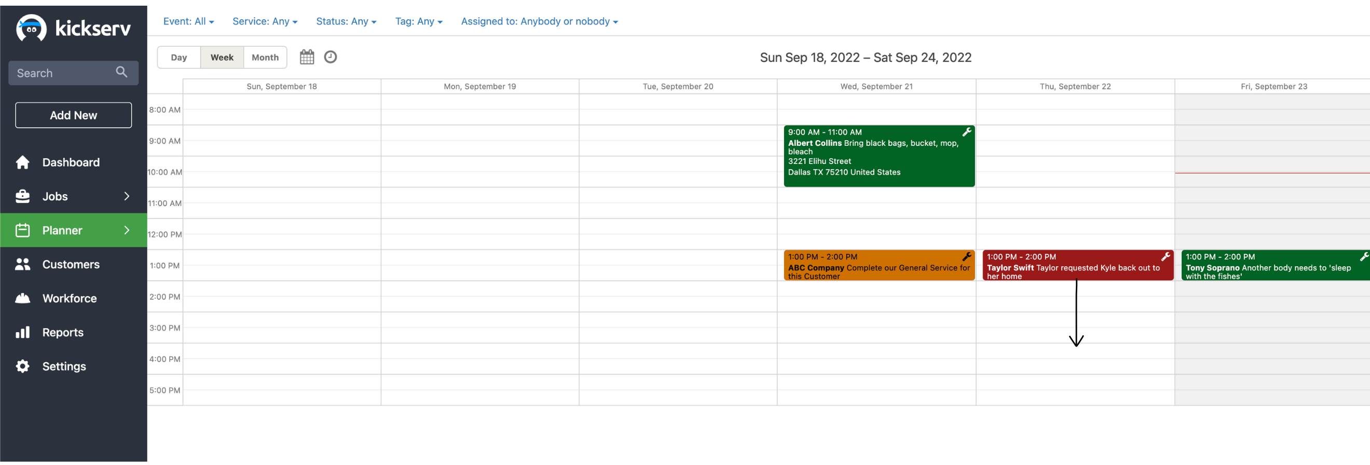Select the Week view button
This screenshot has height=465, width=1370.
222,58
